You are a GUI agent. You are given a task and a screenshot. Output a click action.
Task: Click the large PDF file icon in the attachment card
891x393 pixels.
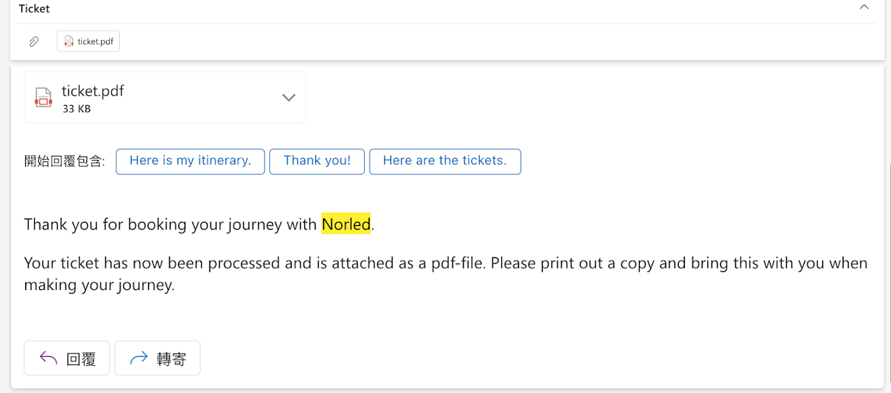point(43,97)
